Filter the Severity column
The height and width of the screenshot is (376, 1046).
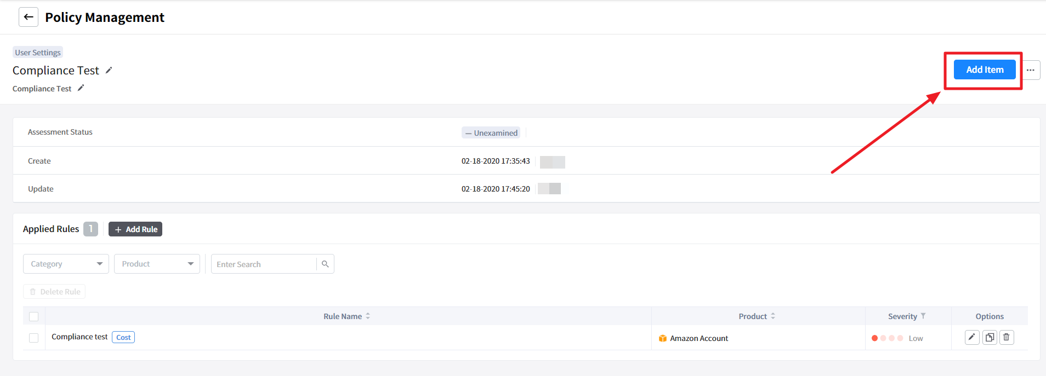[923, 316]
